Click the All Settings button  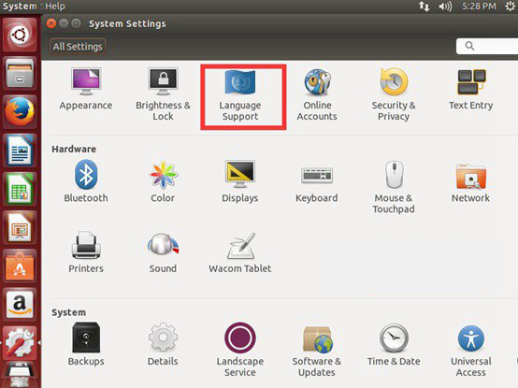(x=78, y=46)
